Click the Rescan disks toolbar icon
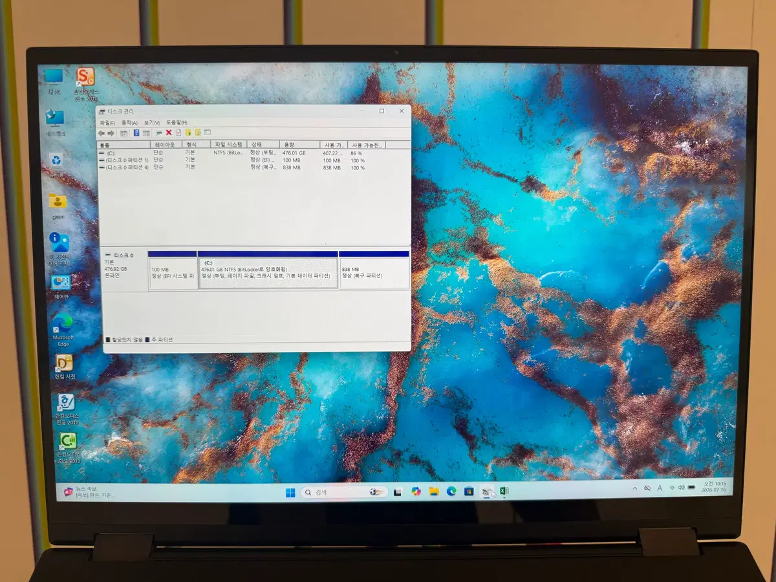 159,133
